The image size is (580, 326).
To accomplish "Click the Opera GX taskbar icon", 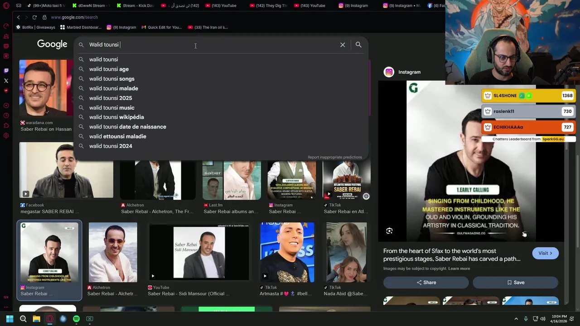I will (x=50, y=319).
